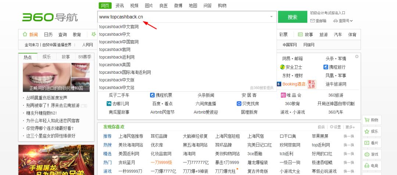This screenshot has height=175, width=397.
Task: Click 彩票 in the navigation bar
Action: (283, 34)
